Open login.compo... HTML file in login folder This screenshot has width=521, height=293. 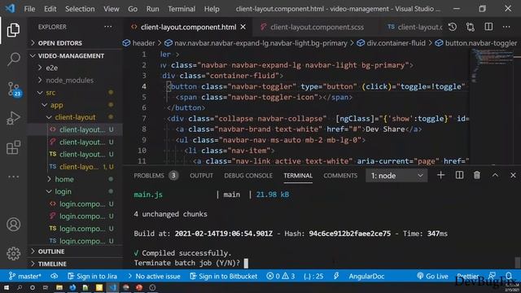coord(81,204)
